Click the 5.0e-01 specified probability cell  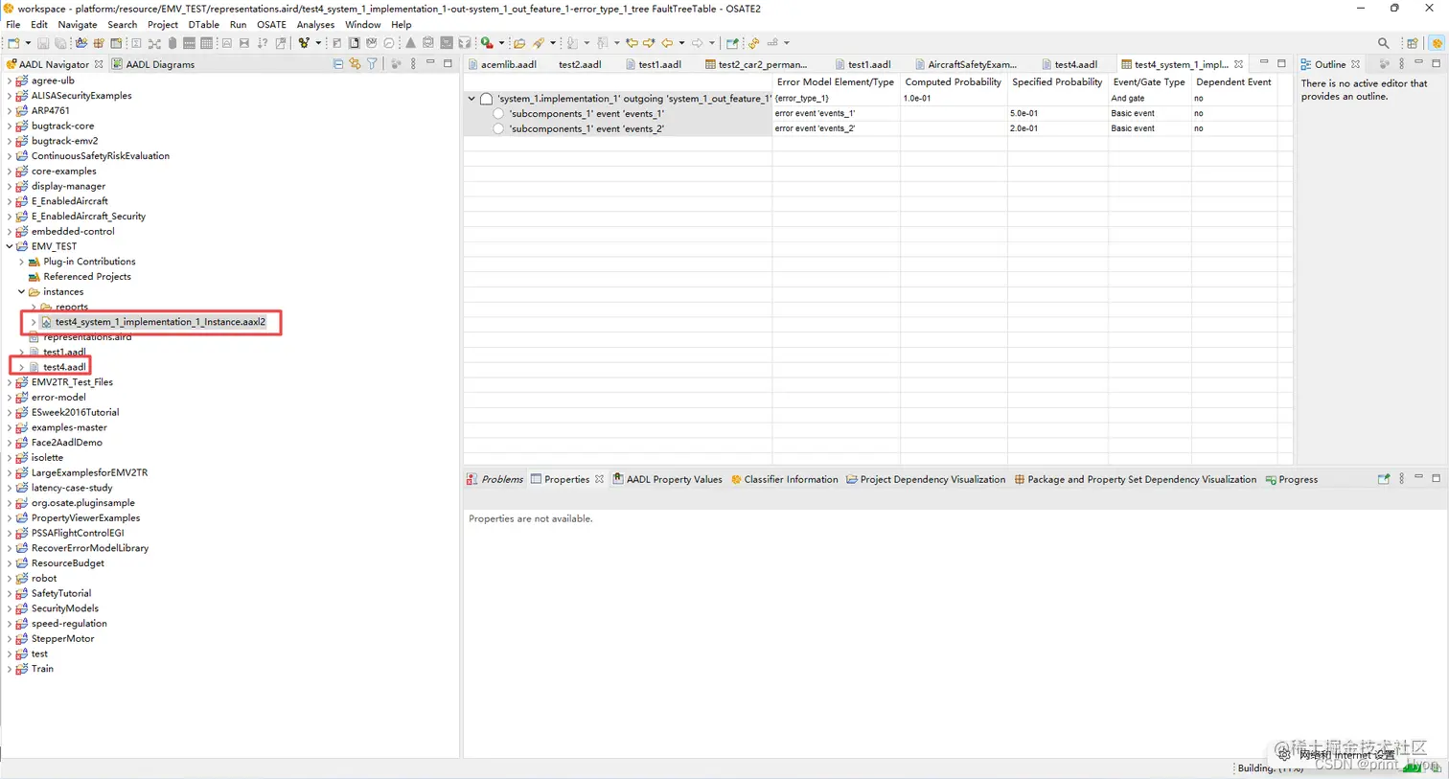coord(1058,113)
